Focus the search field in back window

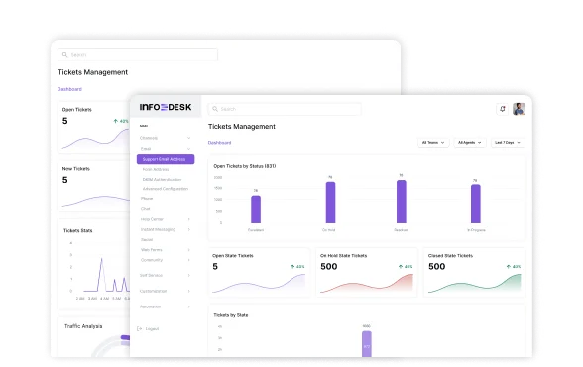pyautogui.click(x=138, y=55)
